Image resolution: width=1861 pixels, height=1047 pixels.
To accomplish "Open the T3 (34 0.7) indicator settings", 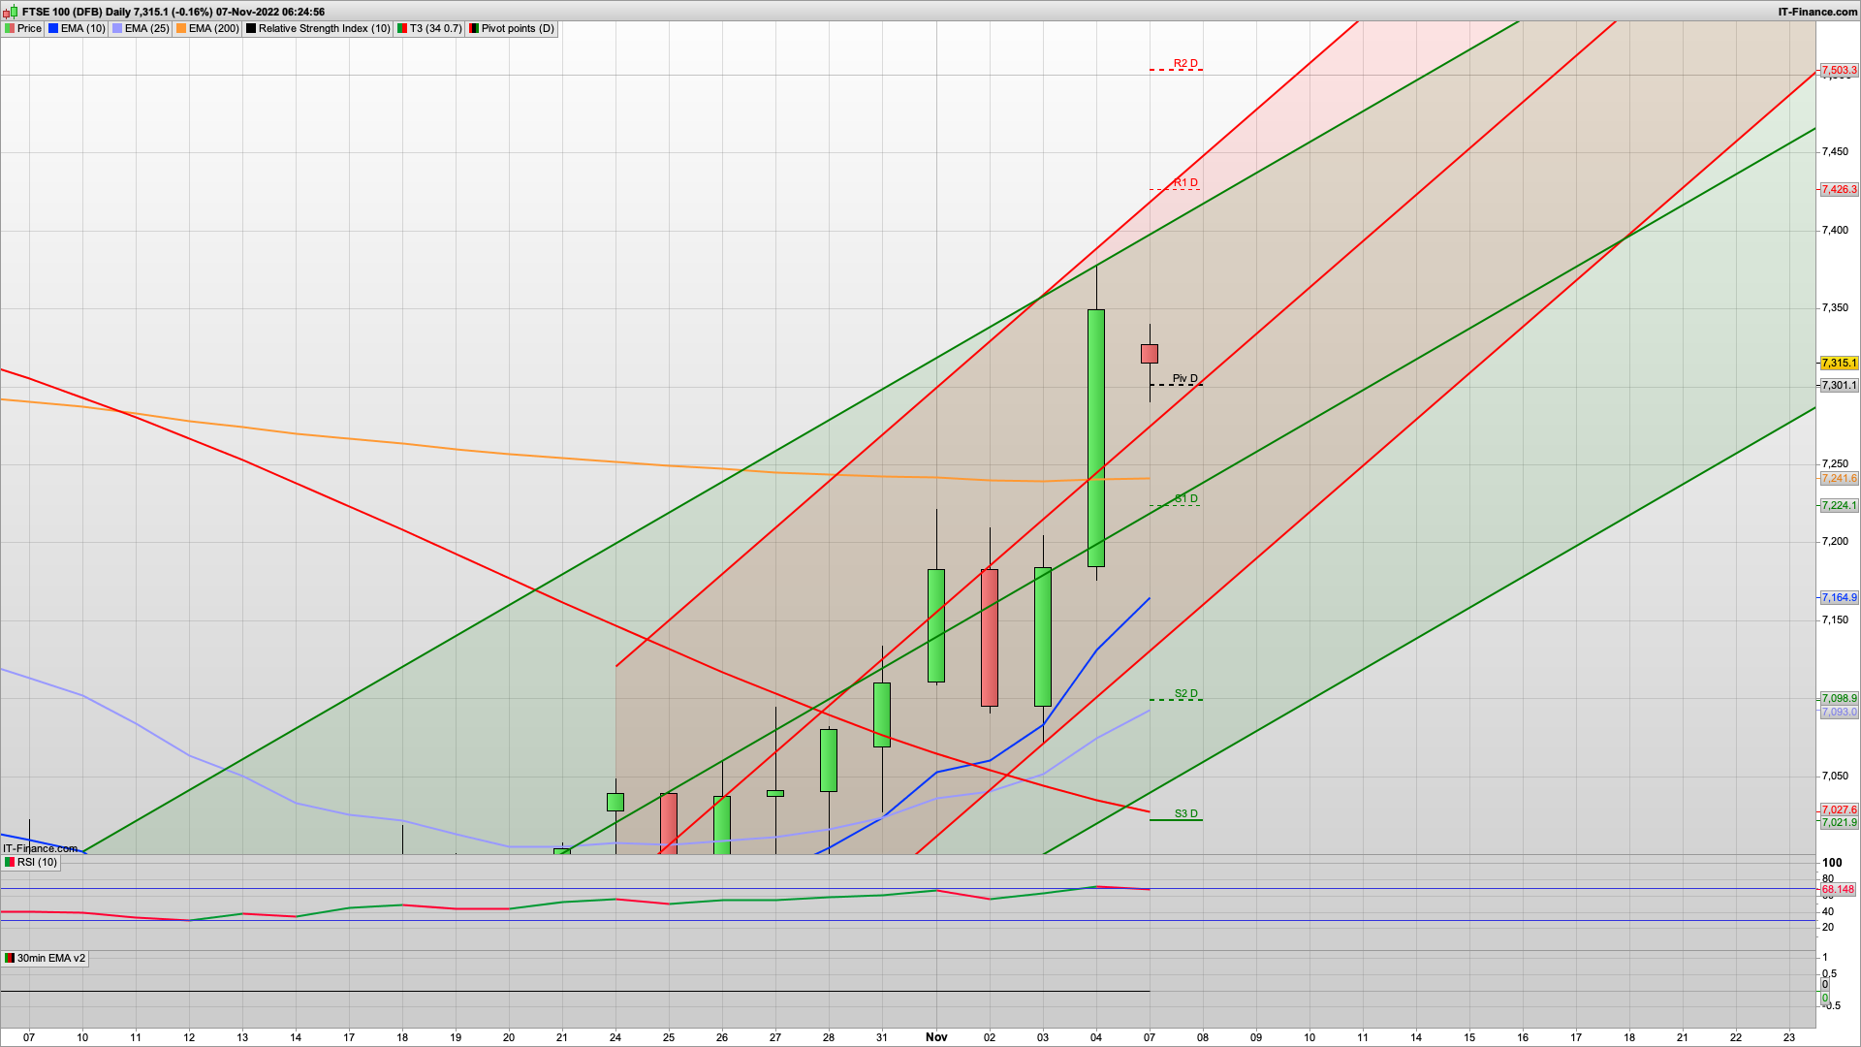I will tap(429, 28).
